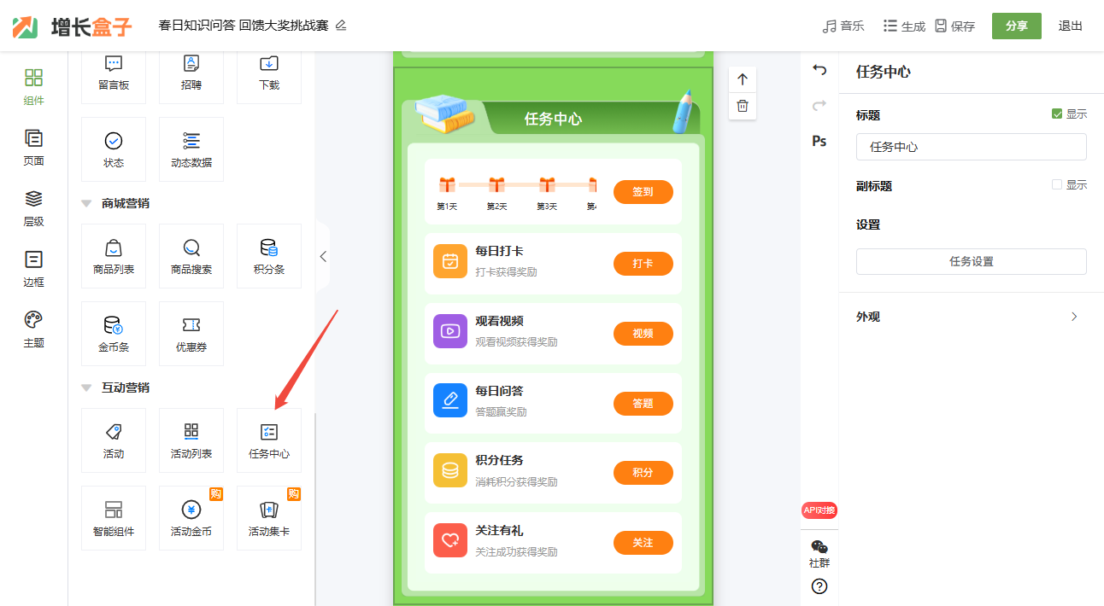This screenshot has width=1104, height=606.
Task: Select the 每日问答 blue pencil icon
Action: pos(450,400)
